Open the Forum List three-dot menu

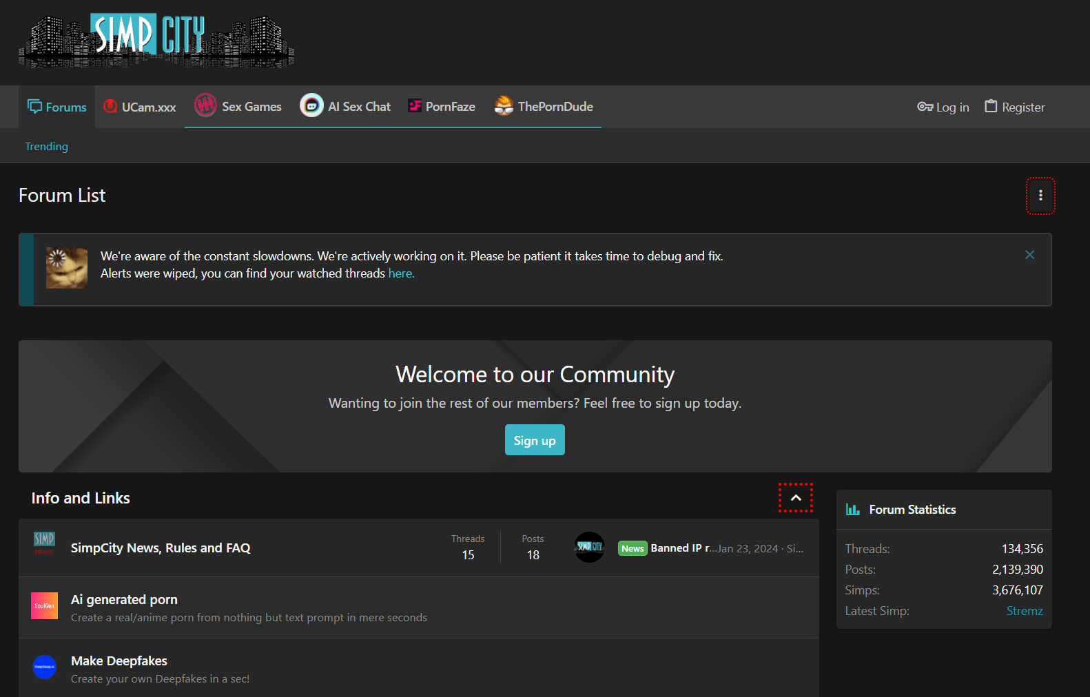point(1040,196)
